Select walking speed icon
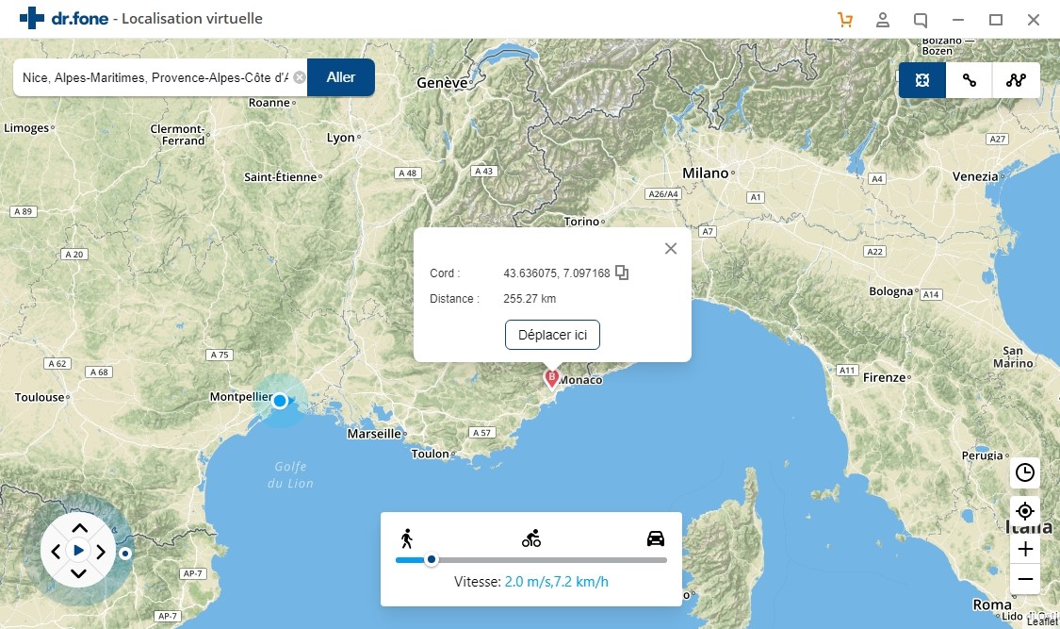 point(406,538)
